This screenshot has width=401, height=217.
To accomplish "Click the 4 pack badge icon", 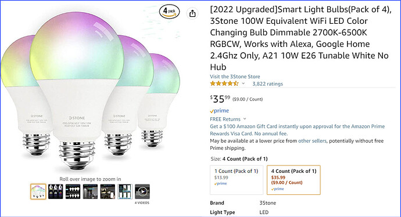I will (169, 12).
